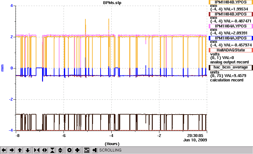Click the plus icon in the toolbar
The image size is (253, 154).
pos(77,150)
